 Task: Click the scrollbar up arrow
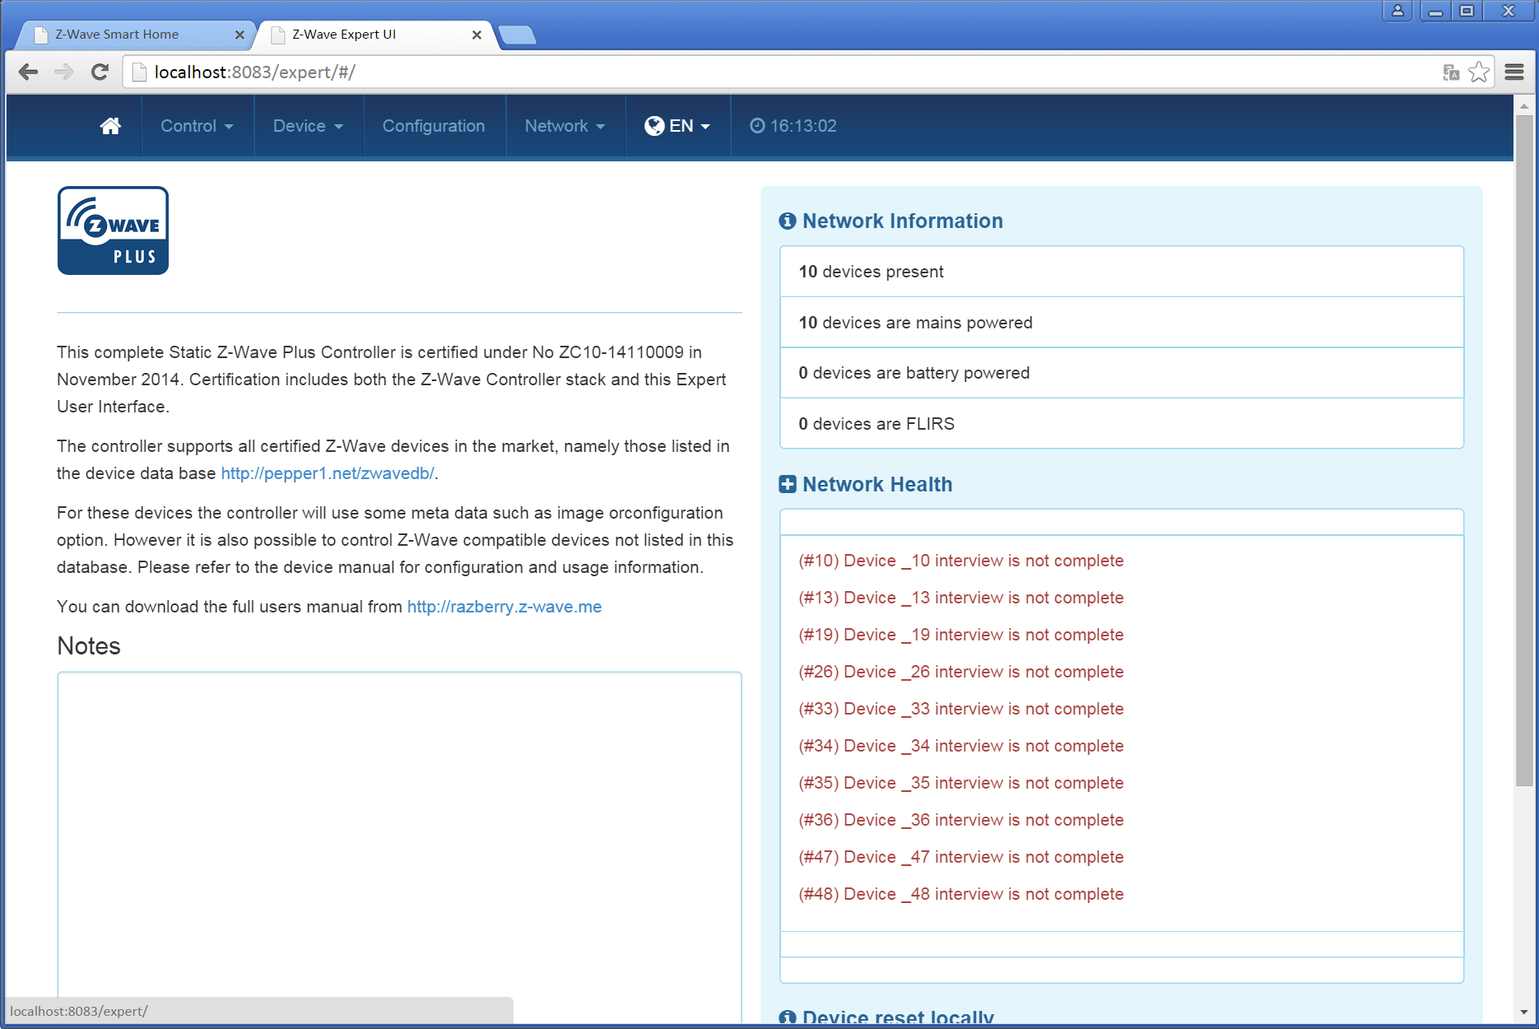[x=1524, y=105]
